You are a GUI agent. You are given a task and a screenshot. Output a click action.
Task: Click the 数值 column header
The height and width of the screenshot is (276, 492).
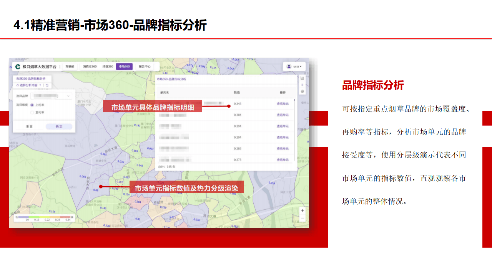[x=237, y=92]
